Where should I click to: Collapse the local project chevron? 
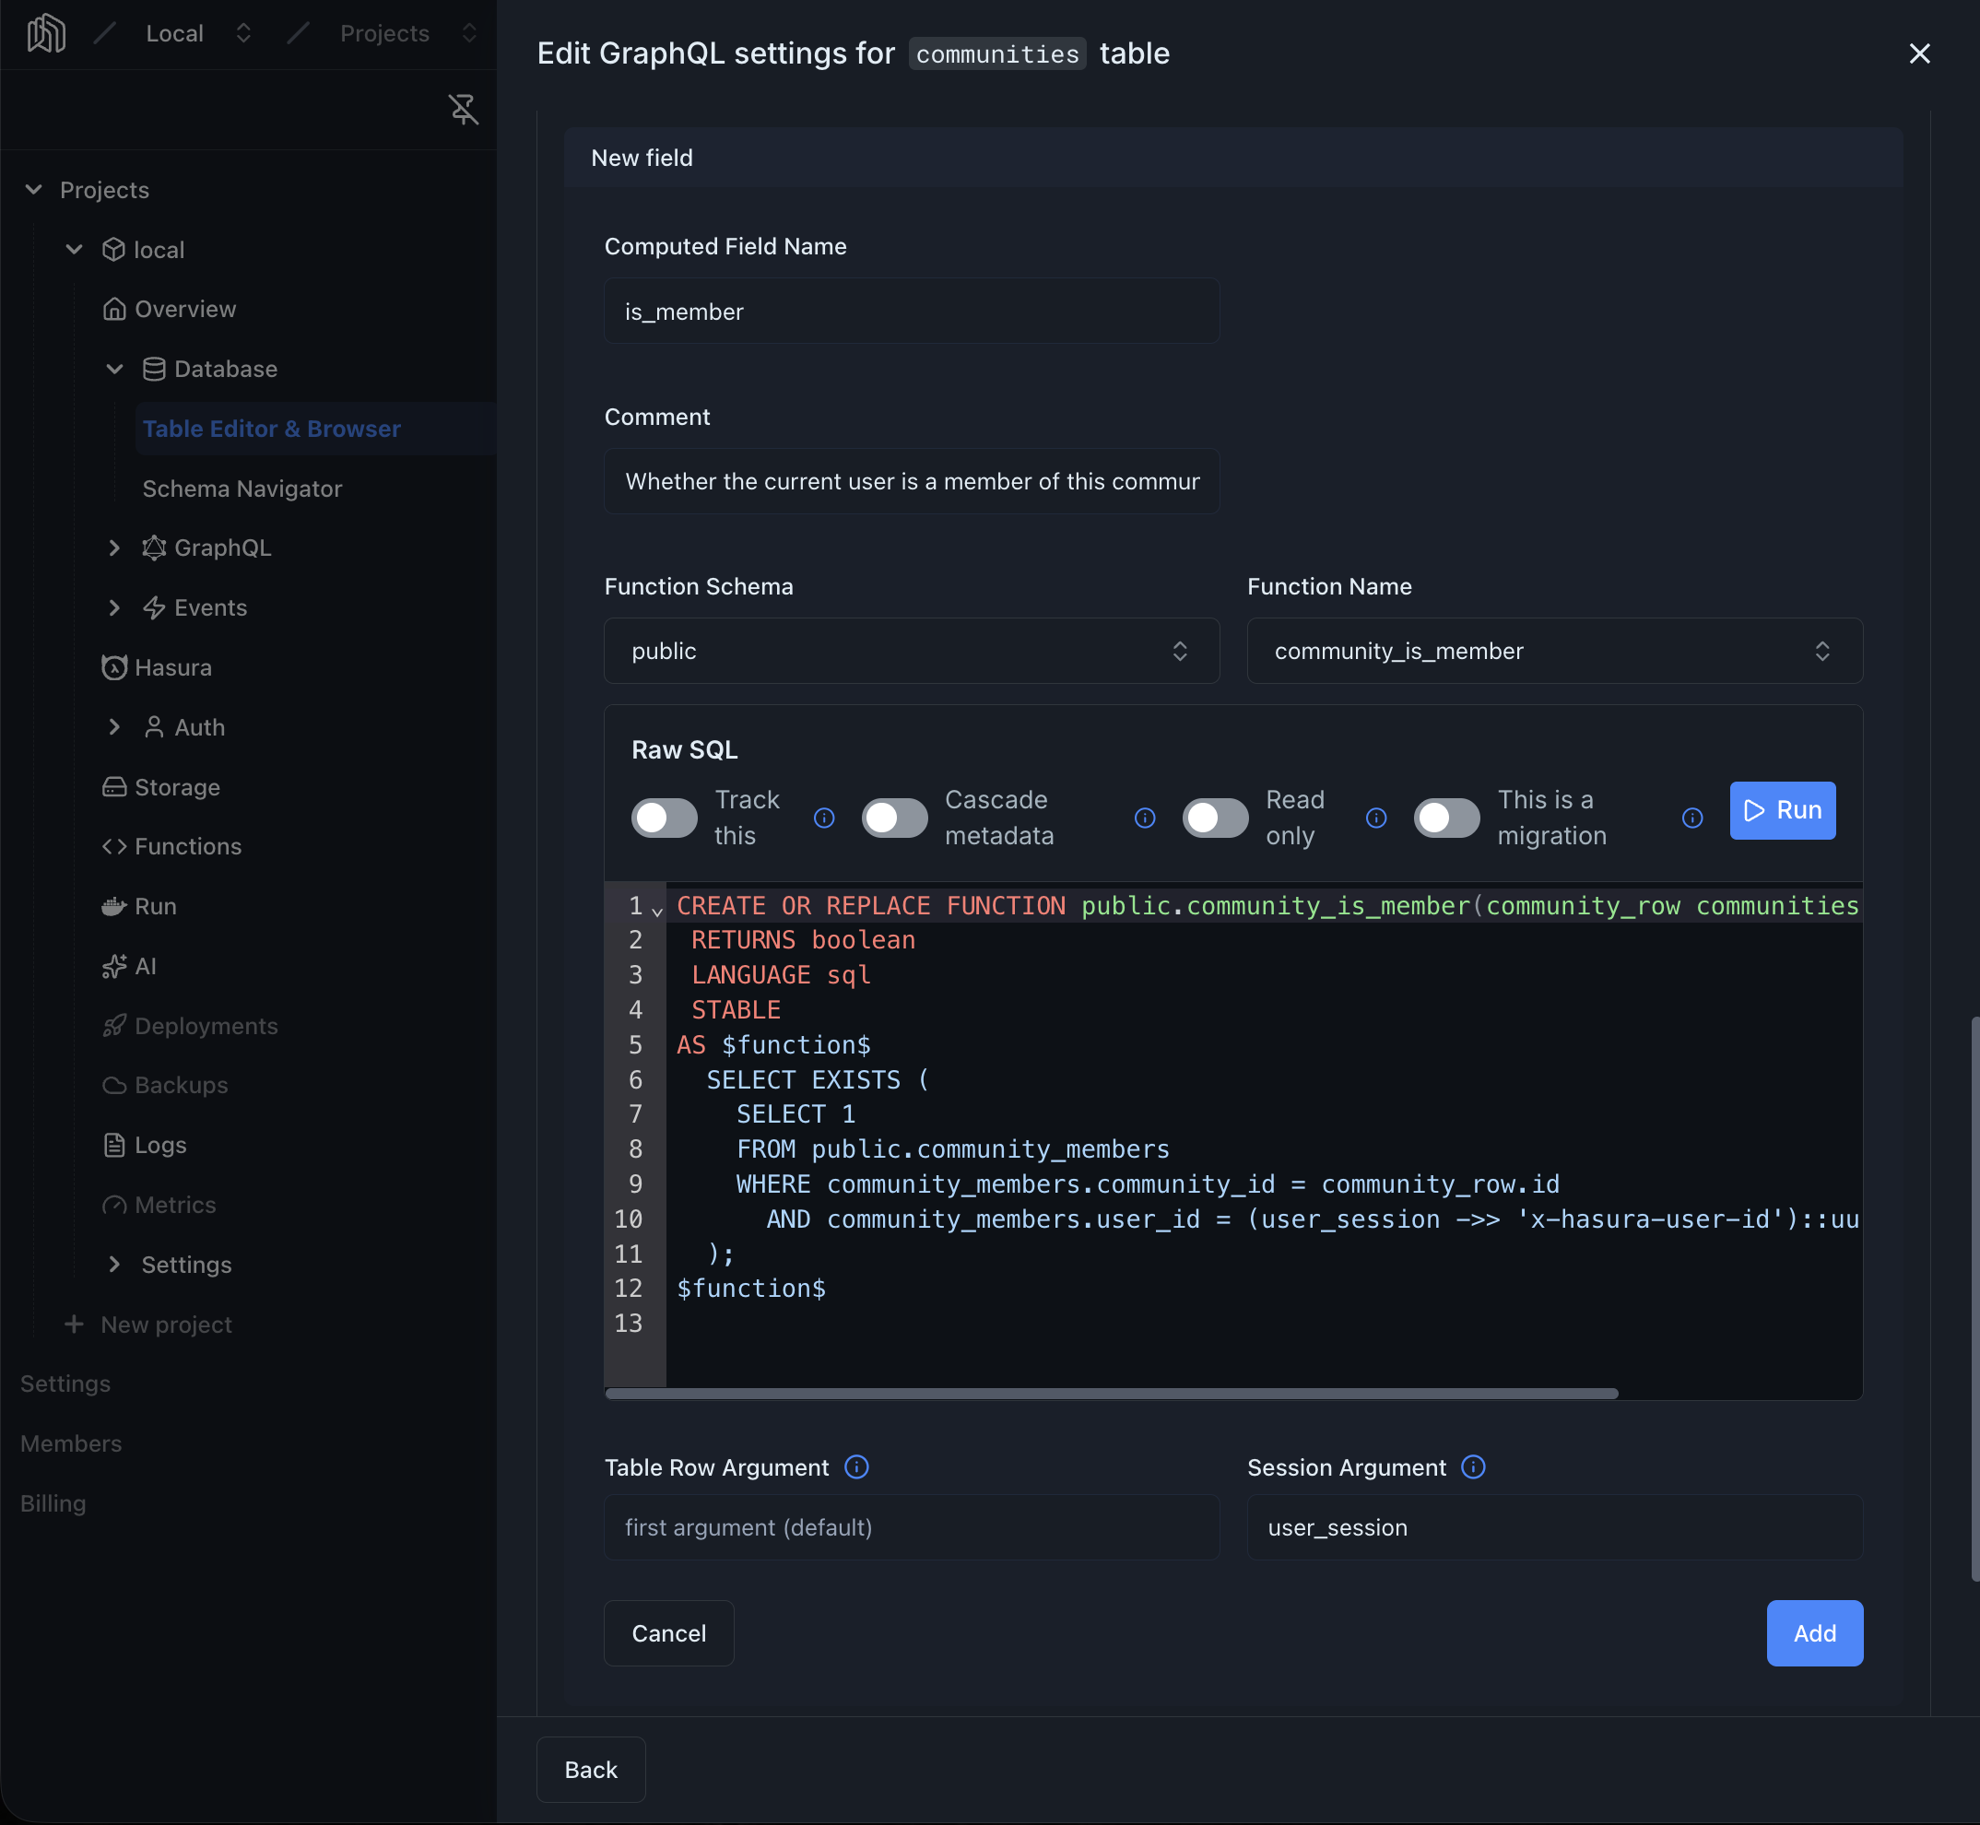pyautogui.click(x=74, y=250)
